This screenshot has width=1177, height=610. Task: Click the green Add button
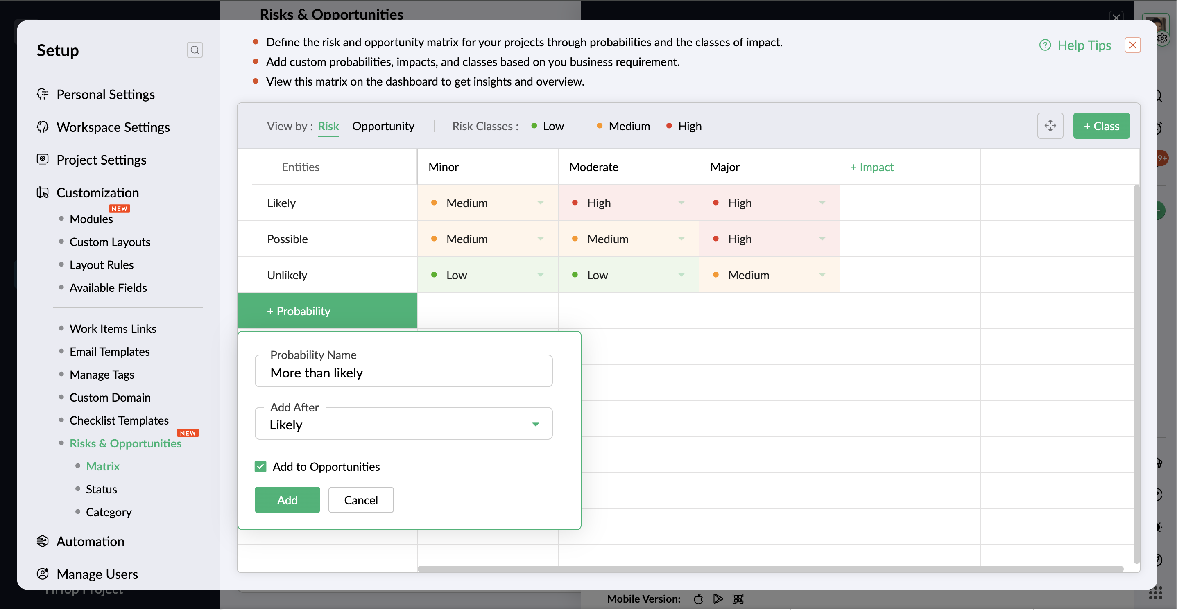[287, 499]
